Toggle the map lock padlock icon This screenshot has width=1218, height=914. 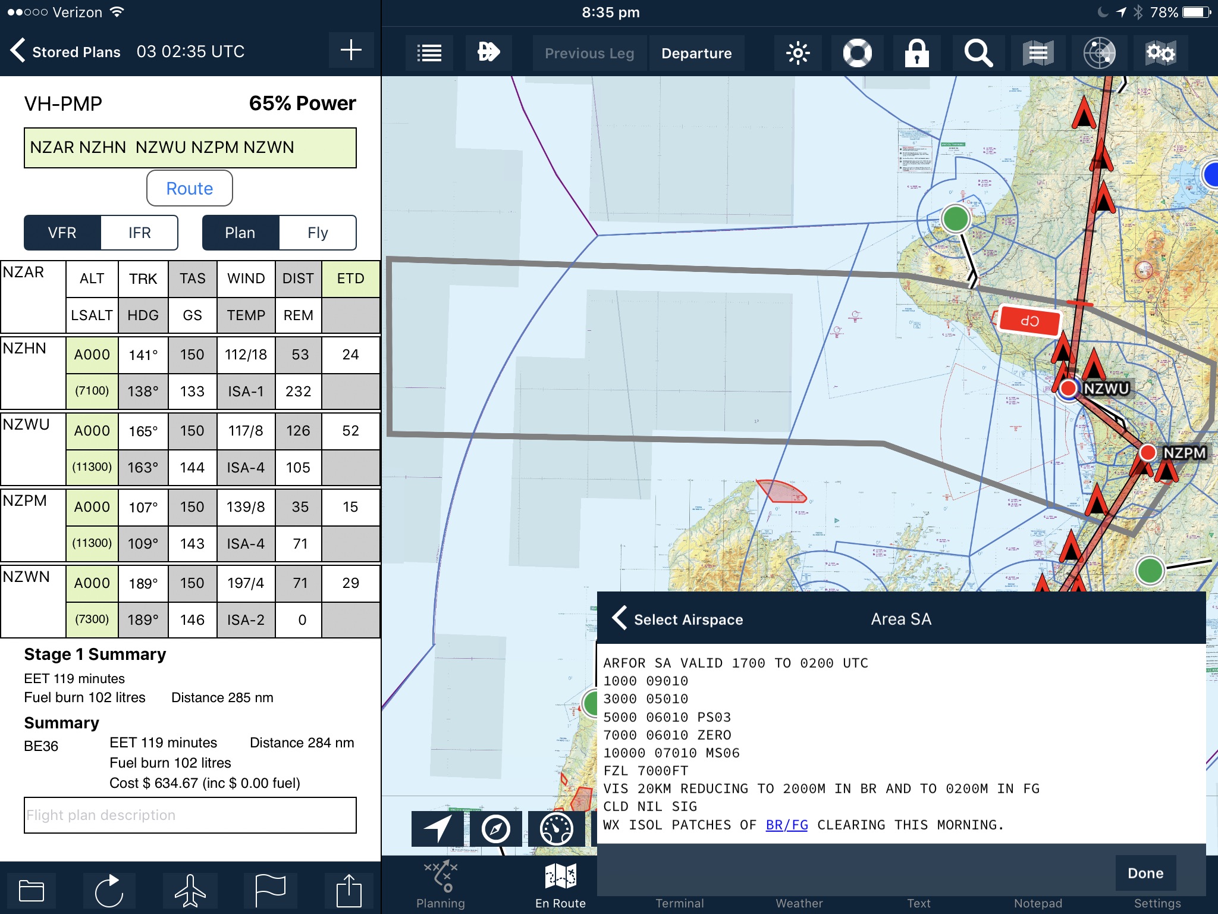coord(916,54)
